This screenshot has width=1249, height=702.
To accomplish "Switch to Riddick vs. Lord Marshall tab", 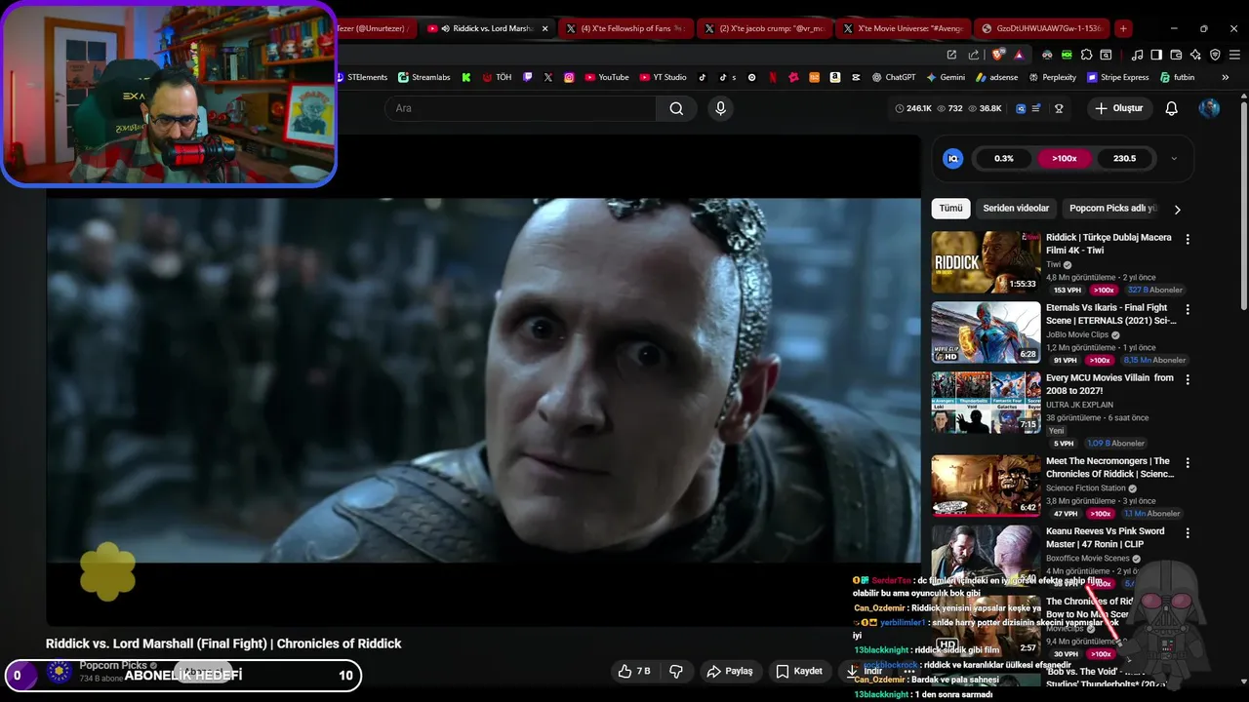I will [485, 28].
